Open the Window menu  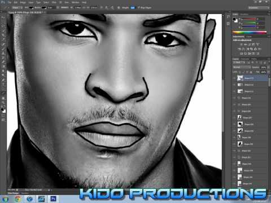click(x=75, y=2)
